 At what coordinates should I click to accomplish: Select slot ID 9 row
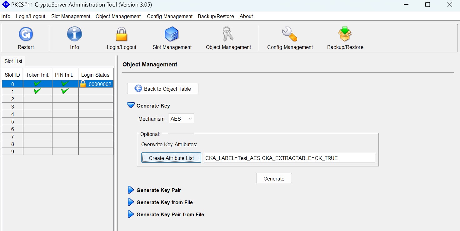(x=57, y=151)
